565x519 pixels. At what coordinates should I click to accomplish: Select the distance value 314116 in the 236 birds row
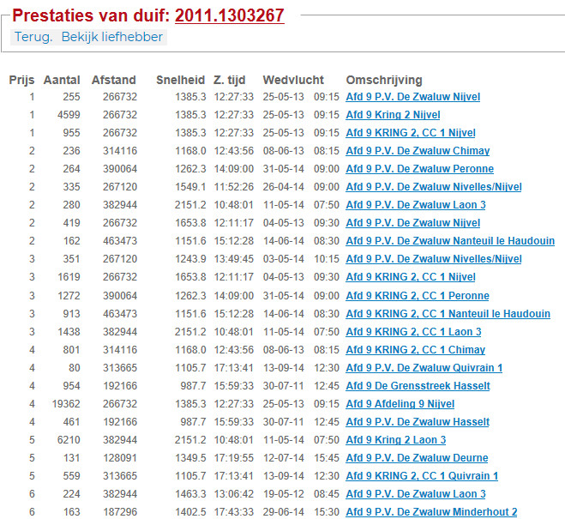[x=120, y=151]
